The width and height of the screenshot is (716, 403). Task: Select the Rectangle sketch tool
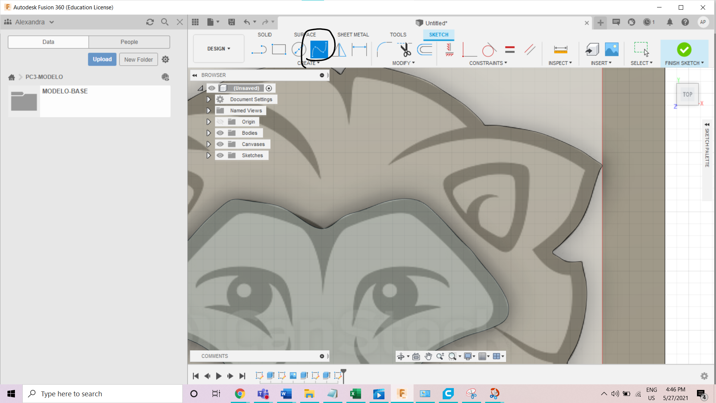point(279,49)
